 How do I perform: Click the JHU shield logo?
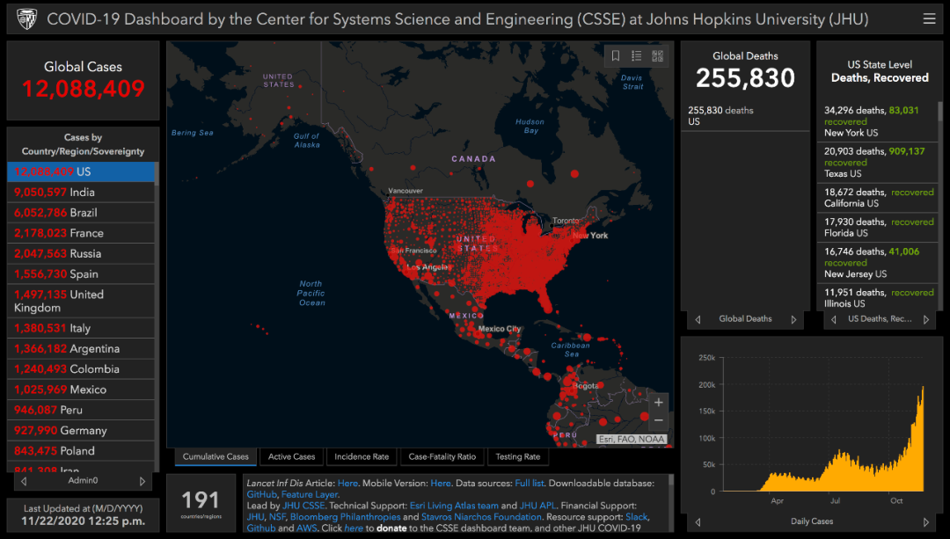(26, 18)
